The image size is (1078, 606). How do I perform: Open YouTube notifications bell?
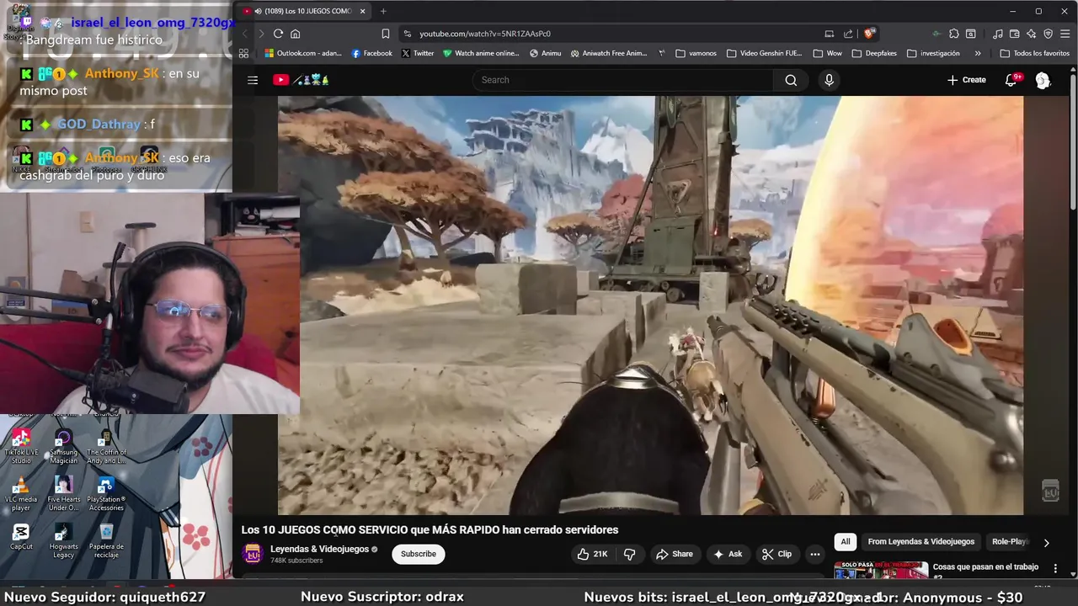pyautogui.click(x=1011, y=80)
